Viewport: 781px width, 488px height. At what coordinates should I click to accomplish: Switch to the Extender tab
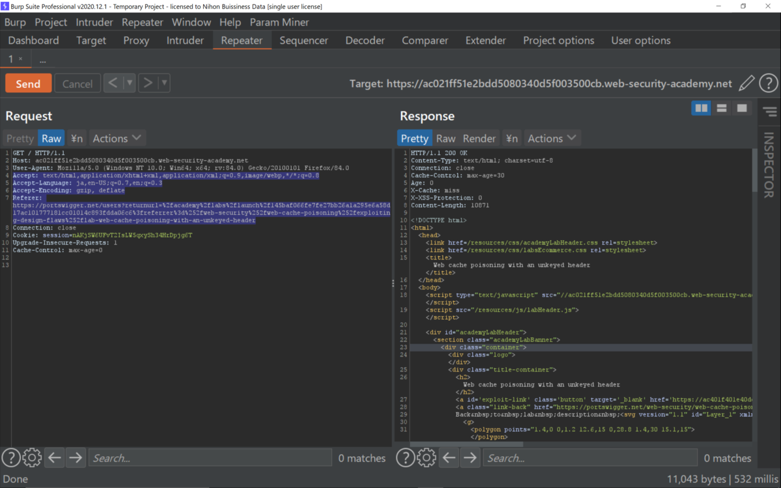click(486, 40)
